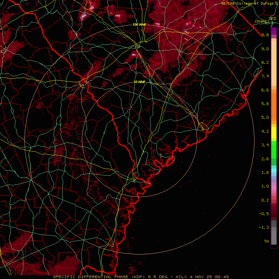Click the [PHAS] units label above scale
This screenshot has height=279, width=279.
pyautogui.click(x=262, y=21)
